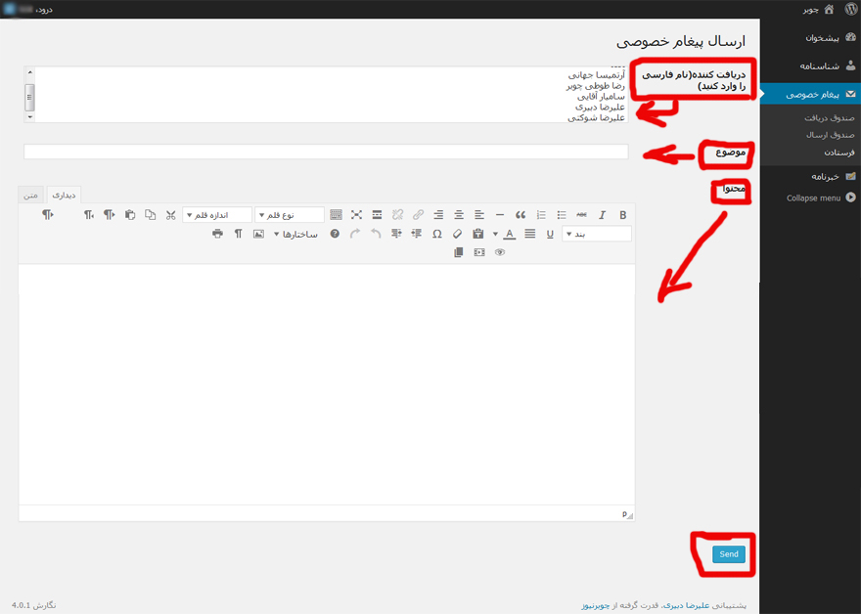Click the print icon in toolbar

217,235
